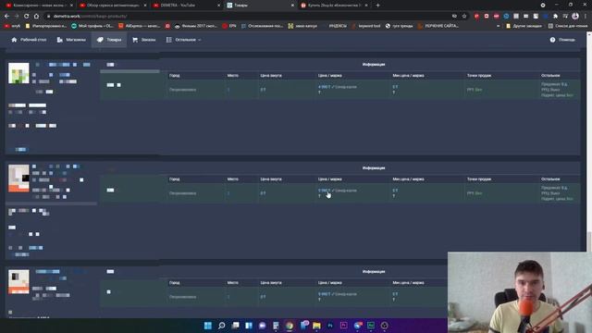Open the Windows Start menu
The height and width of the screenshot is (333, 592).
207,326
